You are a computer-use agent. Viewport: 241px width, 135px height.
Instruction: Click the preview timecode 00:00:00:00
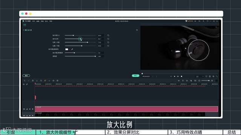pos(146,76)
